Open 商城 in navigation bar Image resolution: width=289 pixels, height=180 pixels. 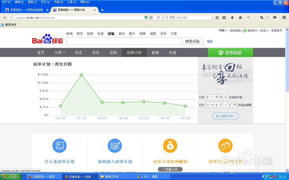155,53
